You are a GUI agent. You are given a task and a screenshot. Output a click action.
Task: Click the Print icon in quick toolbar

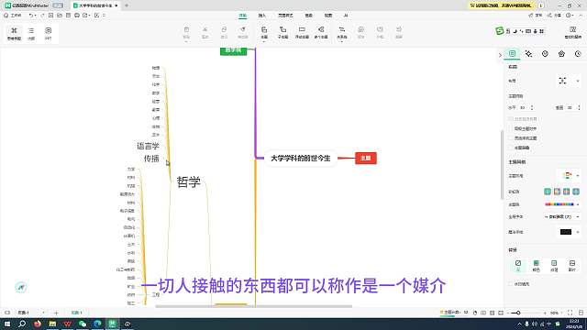click(77, 16)
